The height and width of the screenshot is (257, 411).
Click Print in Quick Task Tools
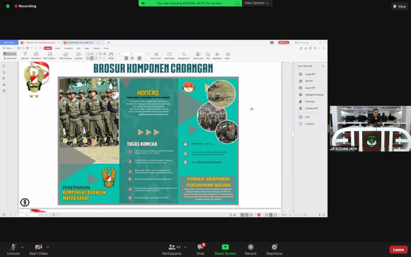(304, 117)
